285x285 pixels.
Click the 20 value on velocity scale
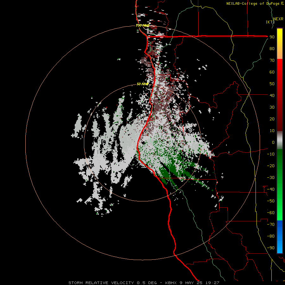pos(272,119)
